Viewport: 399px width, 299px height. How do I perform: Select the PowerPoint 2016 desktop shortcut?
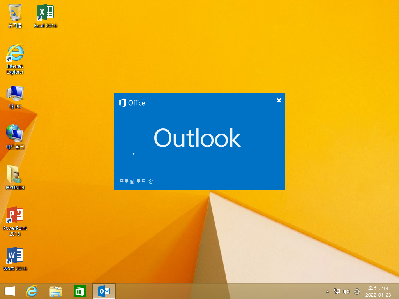click(x=15, y=221)
